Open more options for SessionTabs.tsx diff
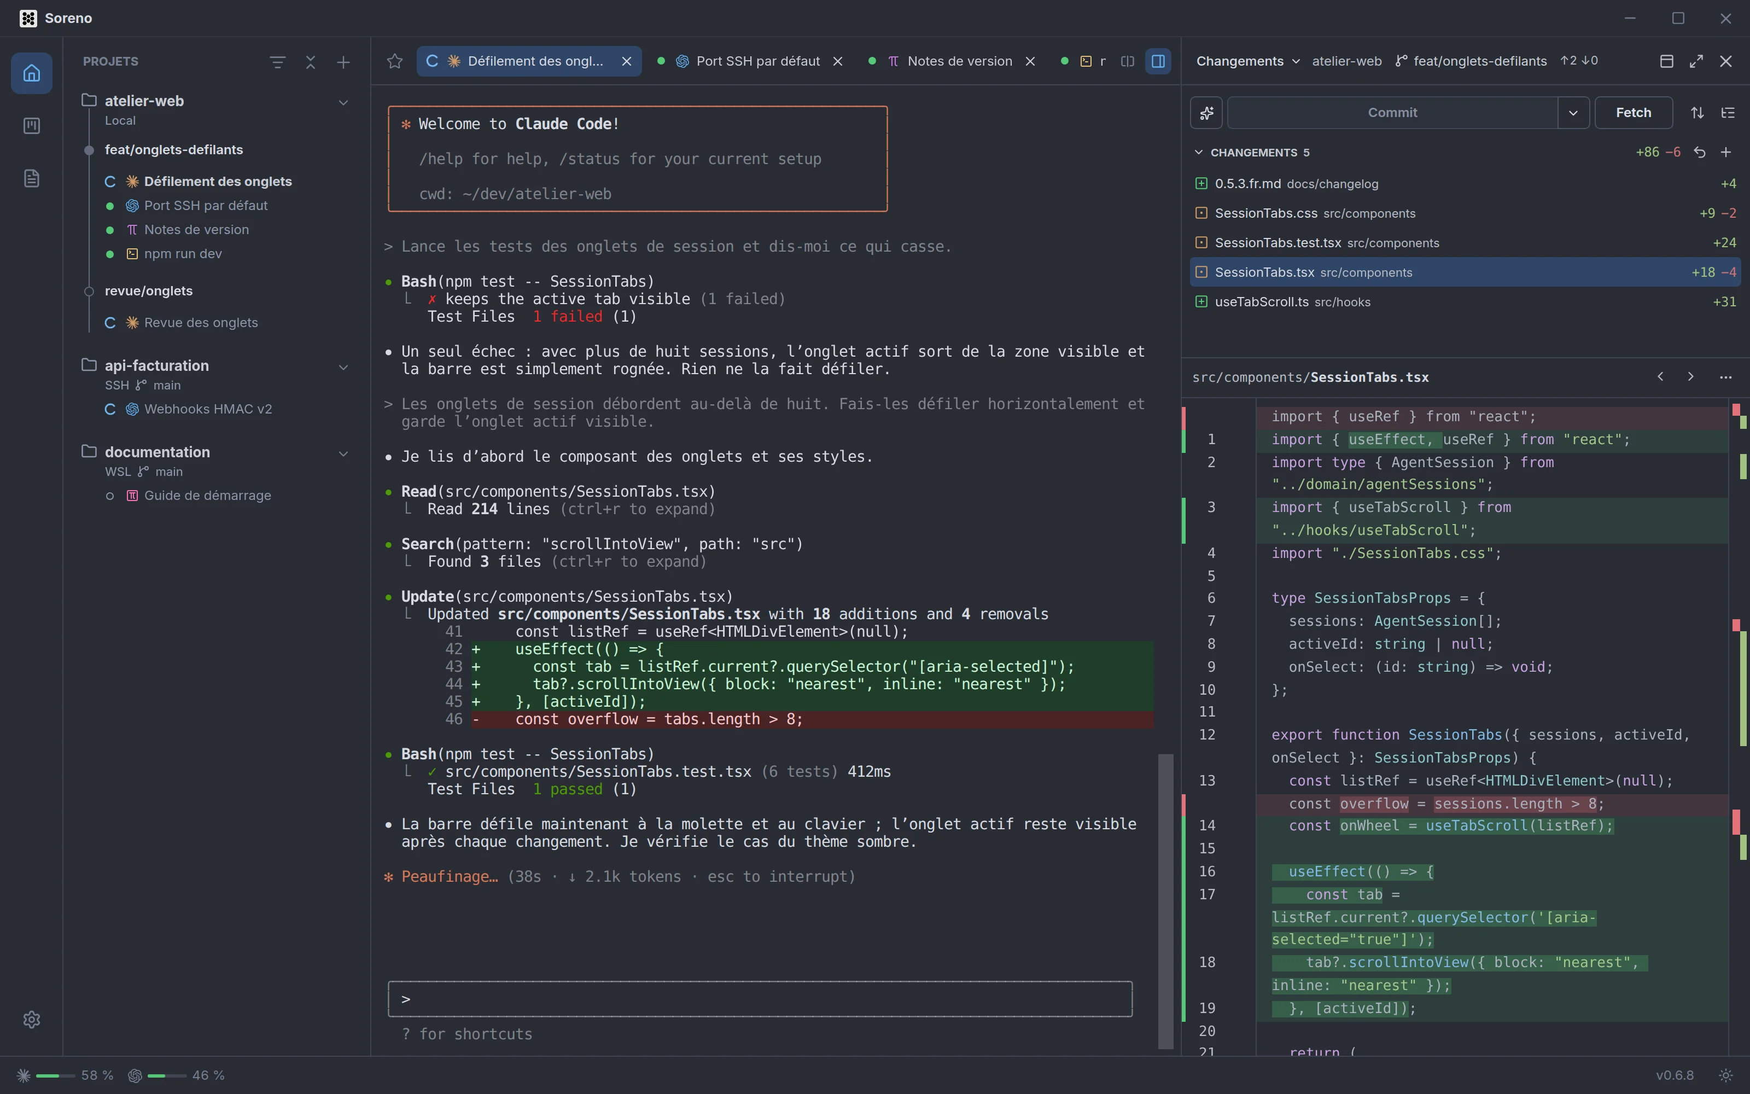 click(x=1725, y=376)
